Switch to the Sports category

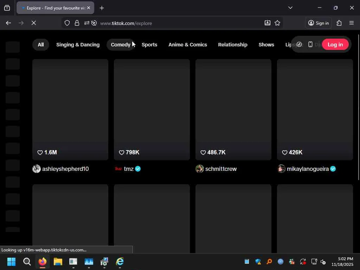point(149,45)
